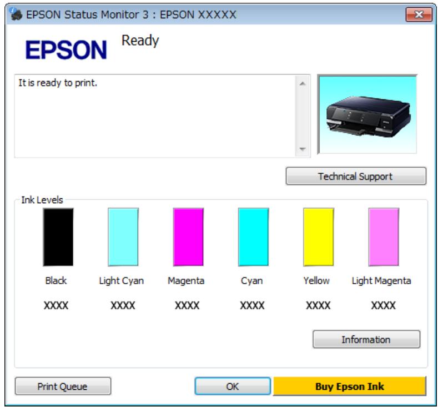Viewport: 438px width, 407px height.
Task: Click the 'It is ready to print.' message
Action: [58, 83]
